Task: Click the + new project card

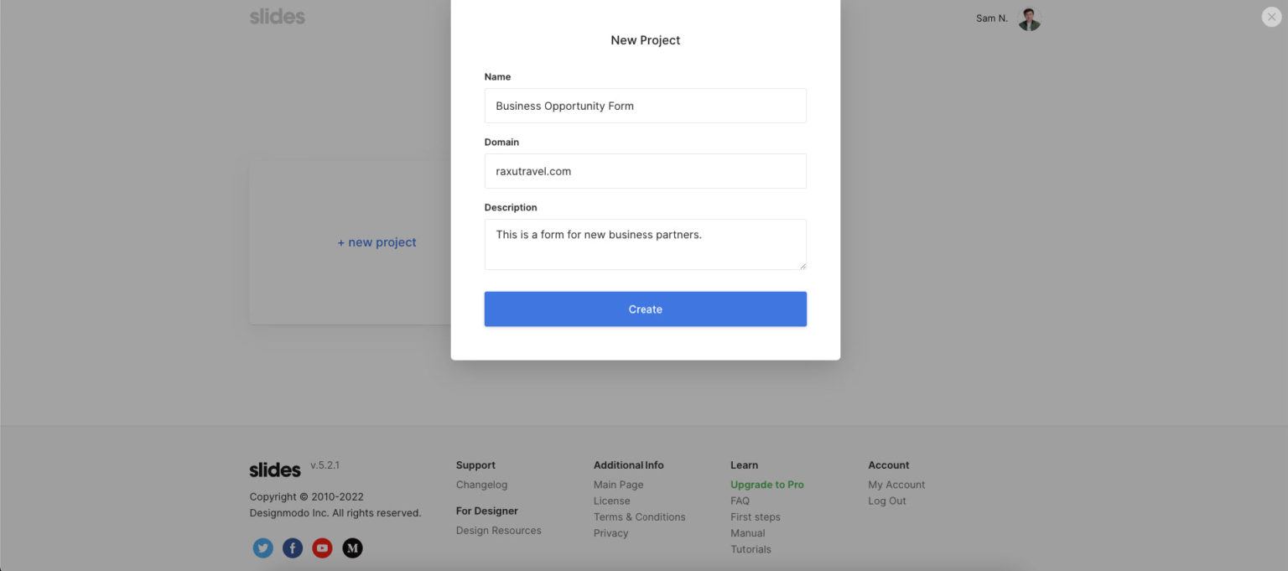Action: pyautogui.click(x=377, y=242)
